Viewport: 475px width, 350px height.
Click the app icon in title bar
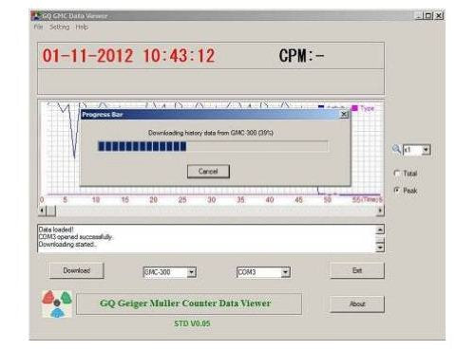tap(36, 15)
